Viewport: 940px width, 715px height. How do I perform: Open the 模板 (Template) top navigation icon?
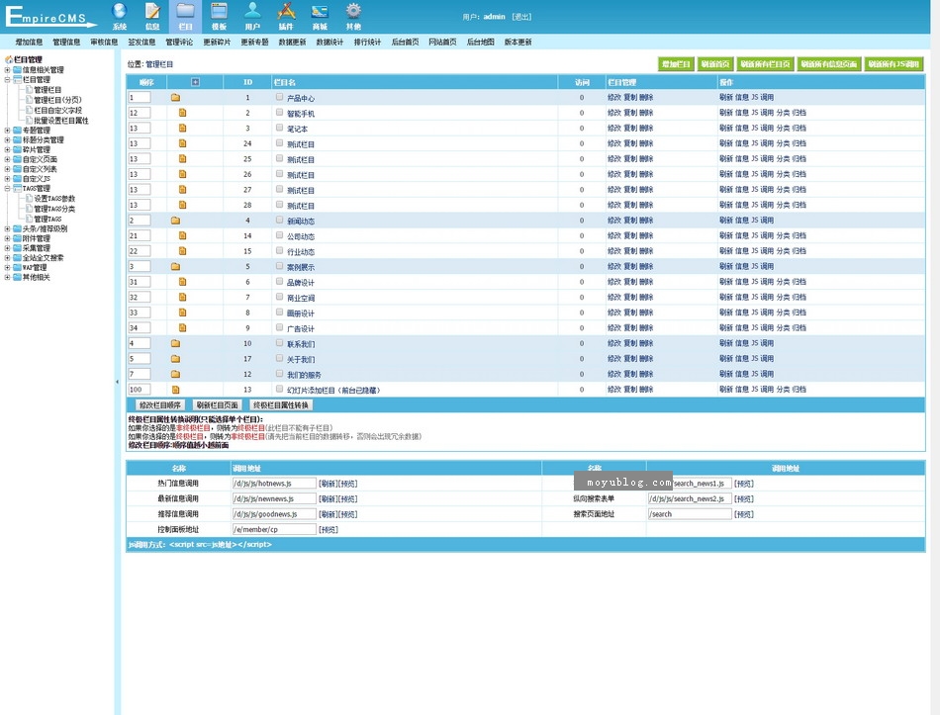coord(219,16)
